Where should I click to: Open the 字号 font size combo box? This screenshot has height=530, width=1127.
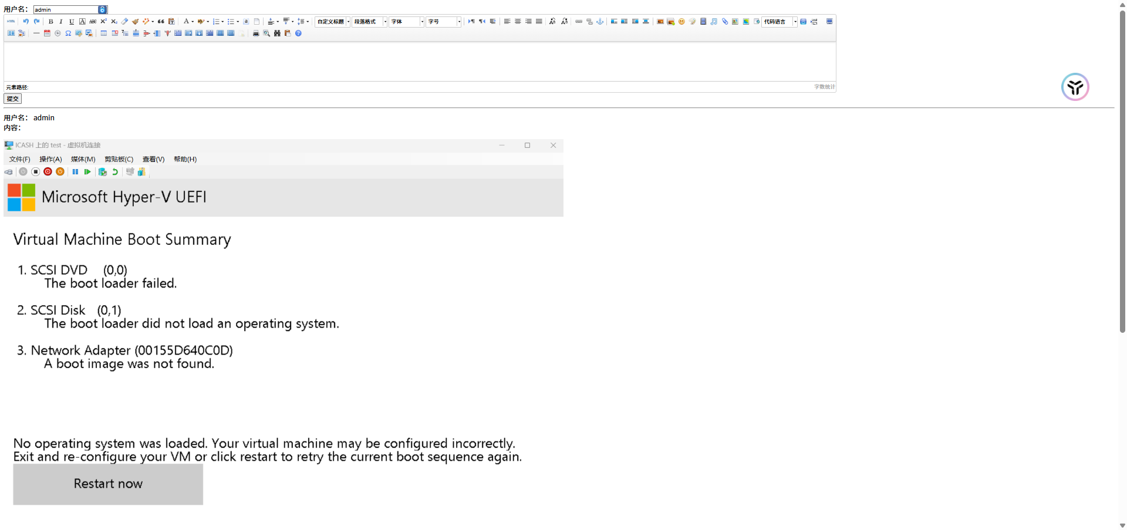pyautogui.click(x=444, y=22)
